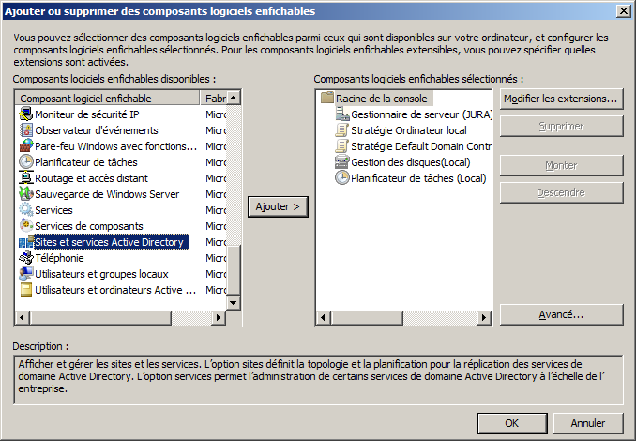Select the Planificateur de tâches icon in available list
The image size is (636, 441).
pos(26,162)
